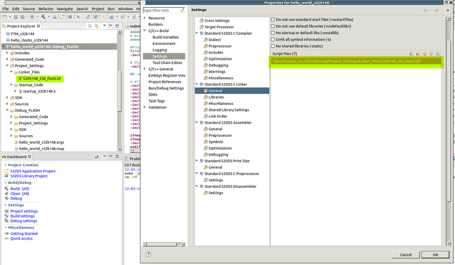Image resolution: width=455 pixels, height=265 pixels.
Task: Expand the Validation node
Action: tap(144, 107)
